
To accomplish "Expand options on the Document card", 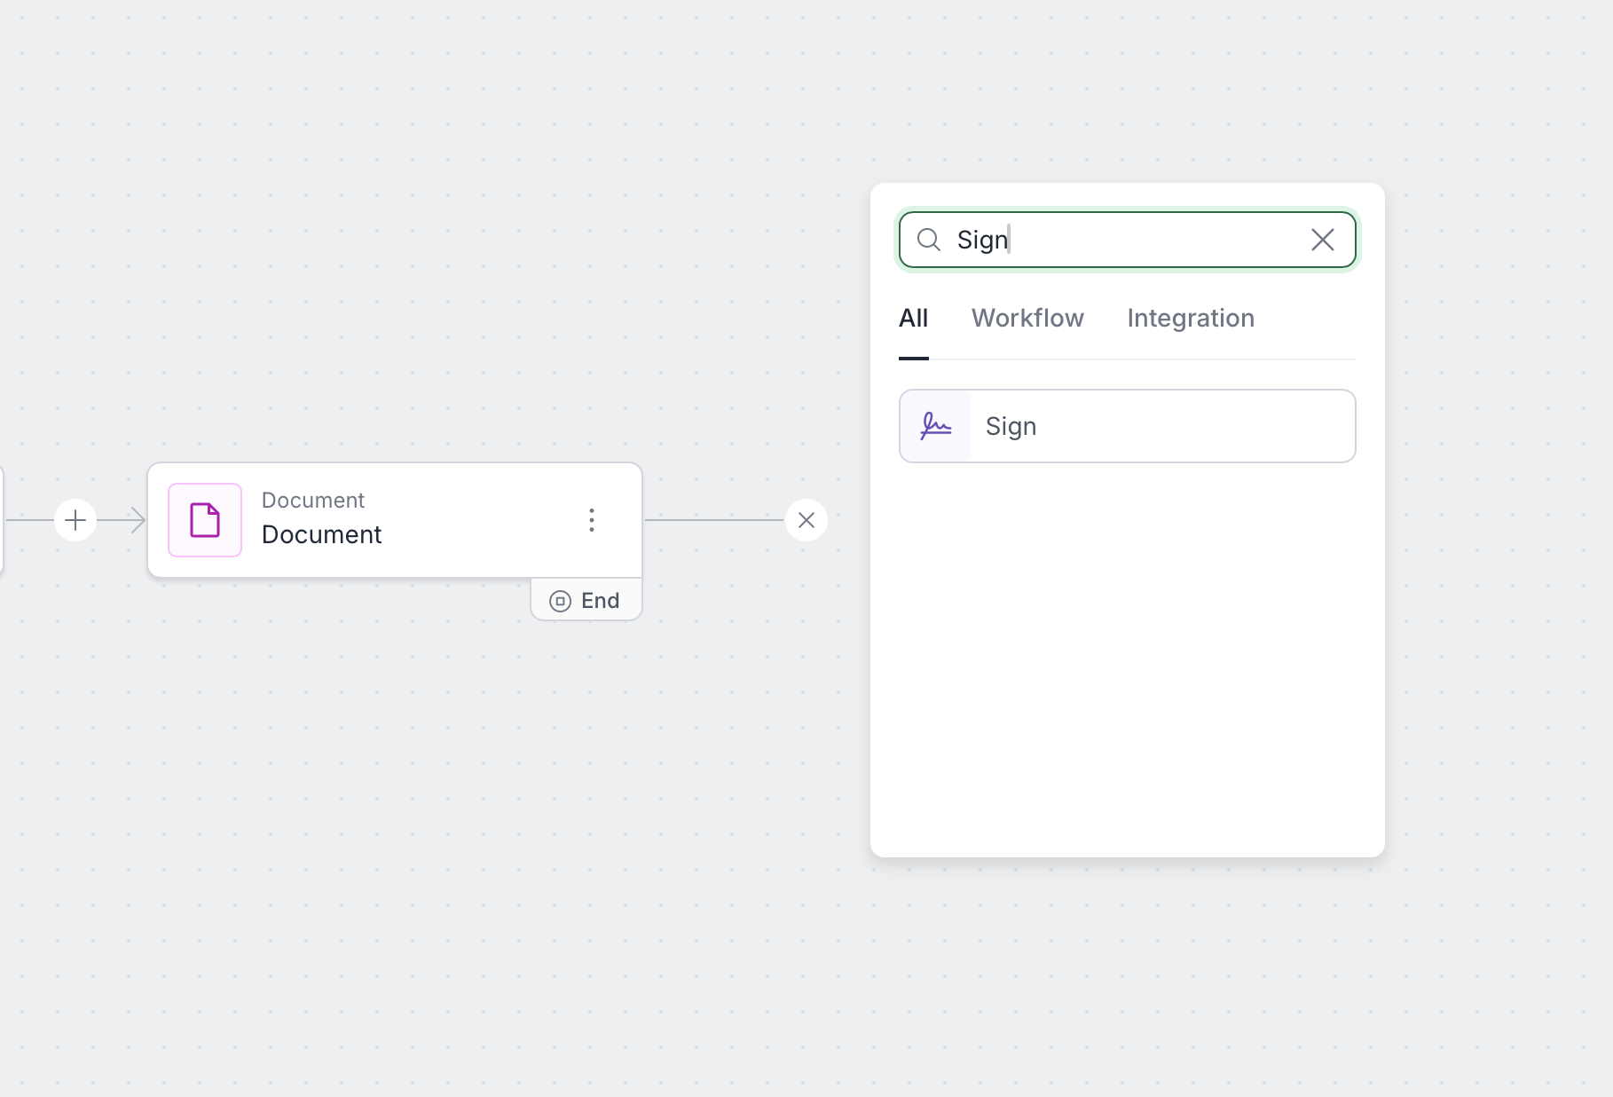I will [592, 520].
